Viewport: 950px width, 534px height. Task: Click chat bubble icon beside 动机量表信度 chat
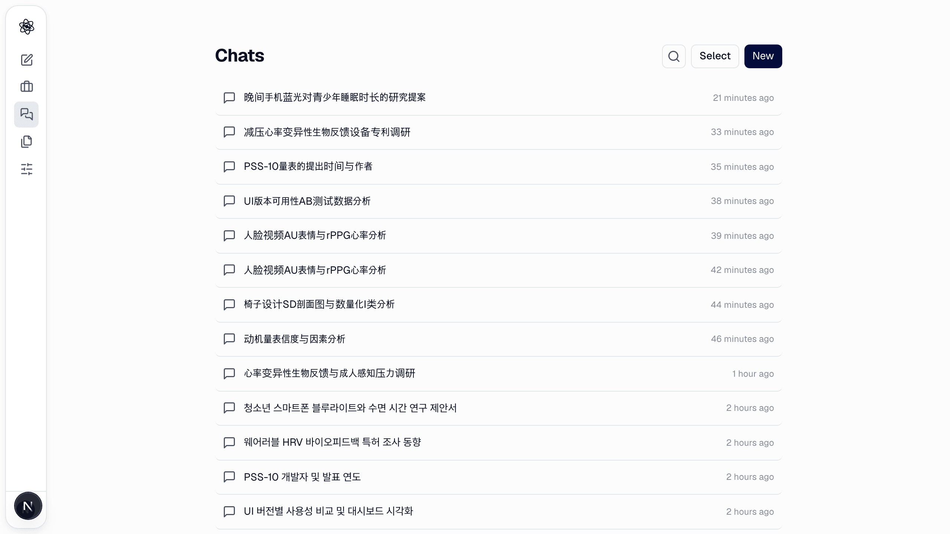pyautogui.click(x=229, y=339)
